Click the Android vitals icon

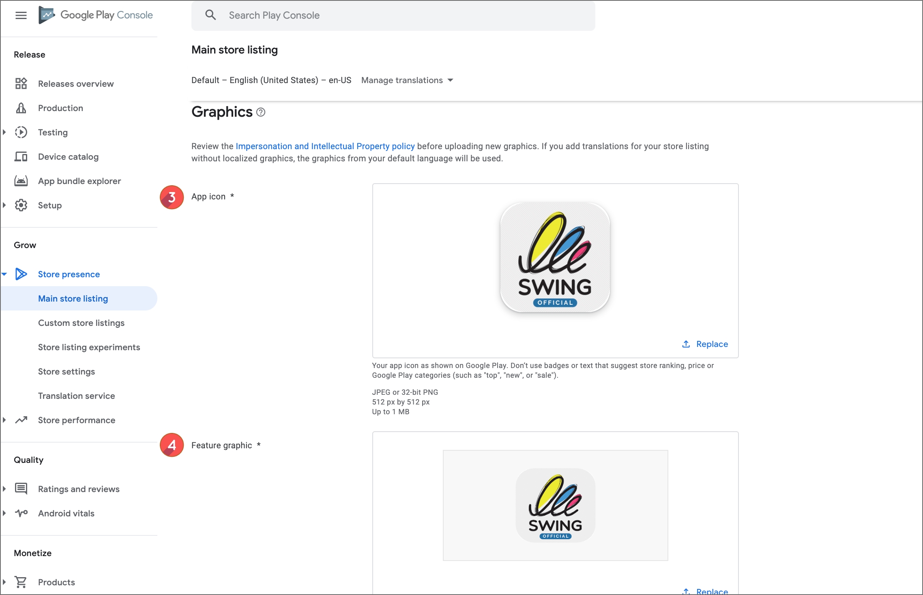[21, 513]
